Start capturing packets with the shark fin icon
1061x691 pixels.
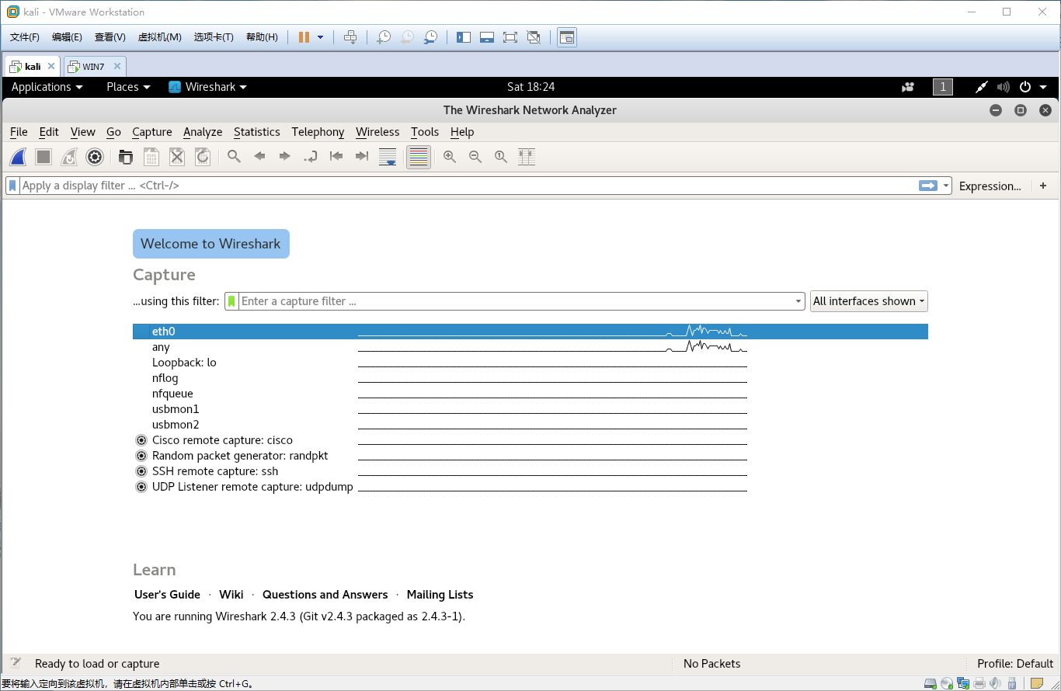(19, 157)
